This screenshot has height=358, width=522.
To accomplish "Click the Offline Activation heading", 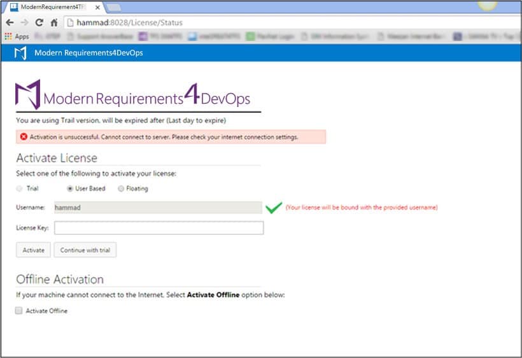I will (x=60, y=280).
